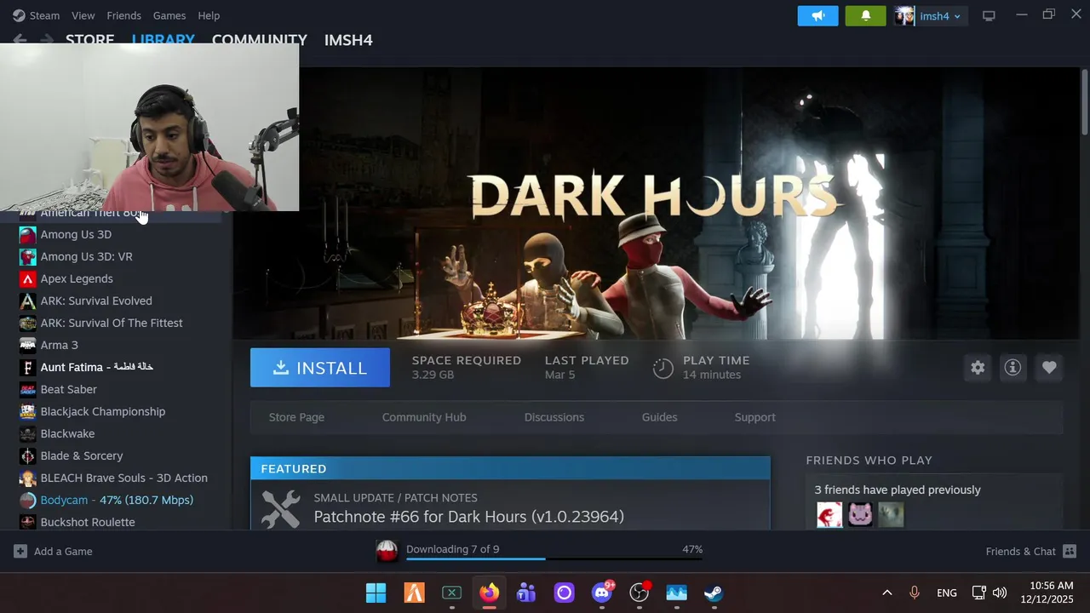Go forward with the right navigation arrow
Viewport: 1090px width, 613px height.
47,39
